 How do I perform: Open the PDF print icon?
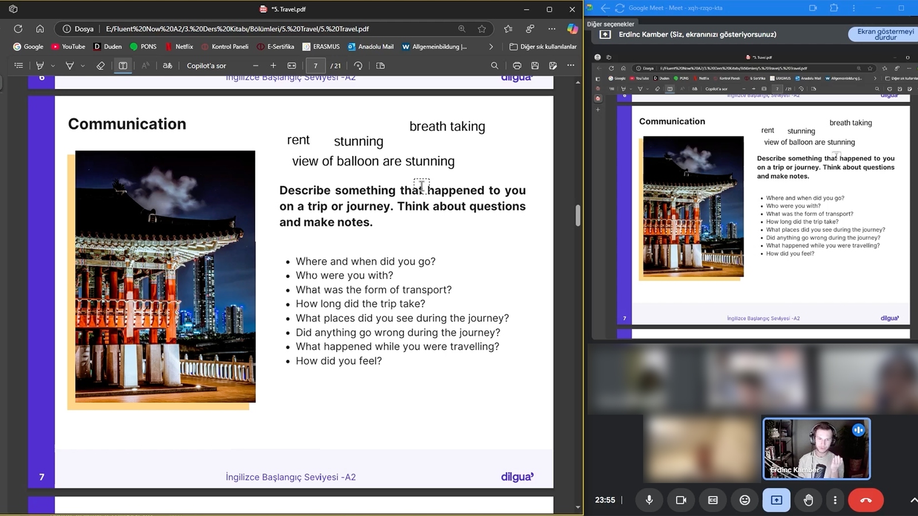coord(517,66)
